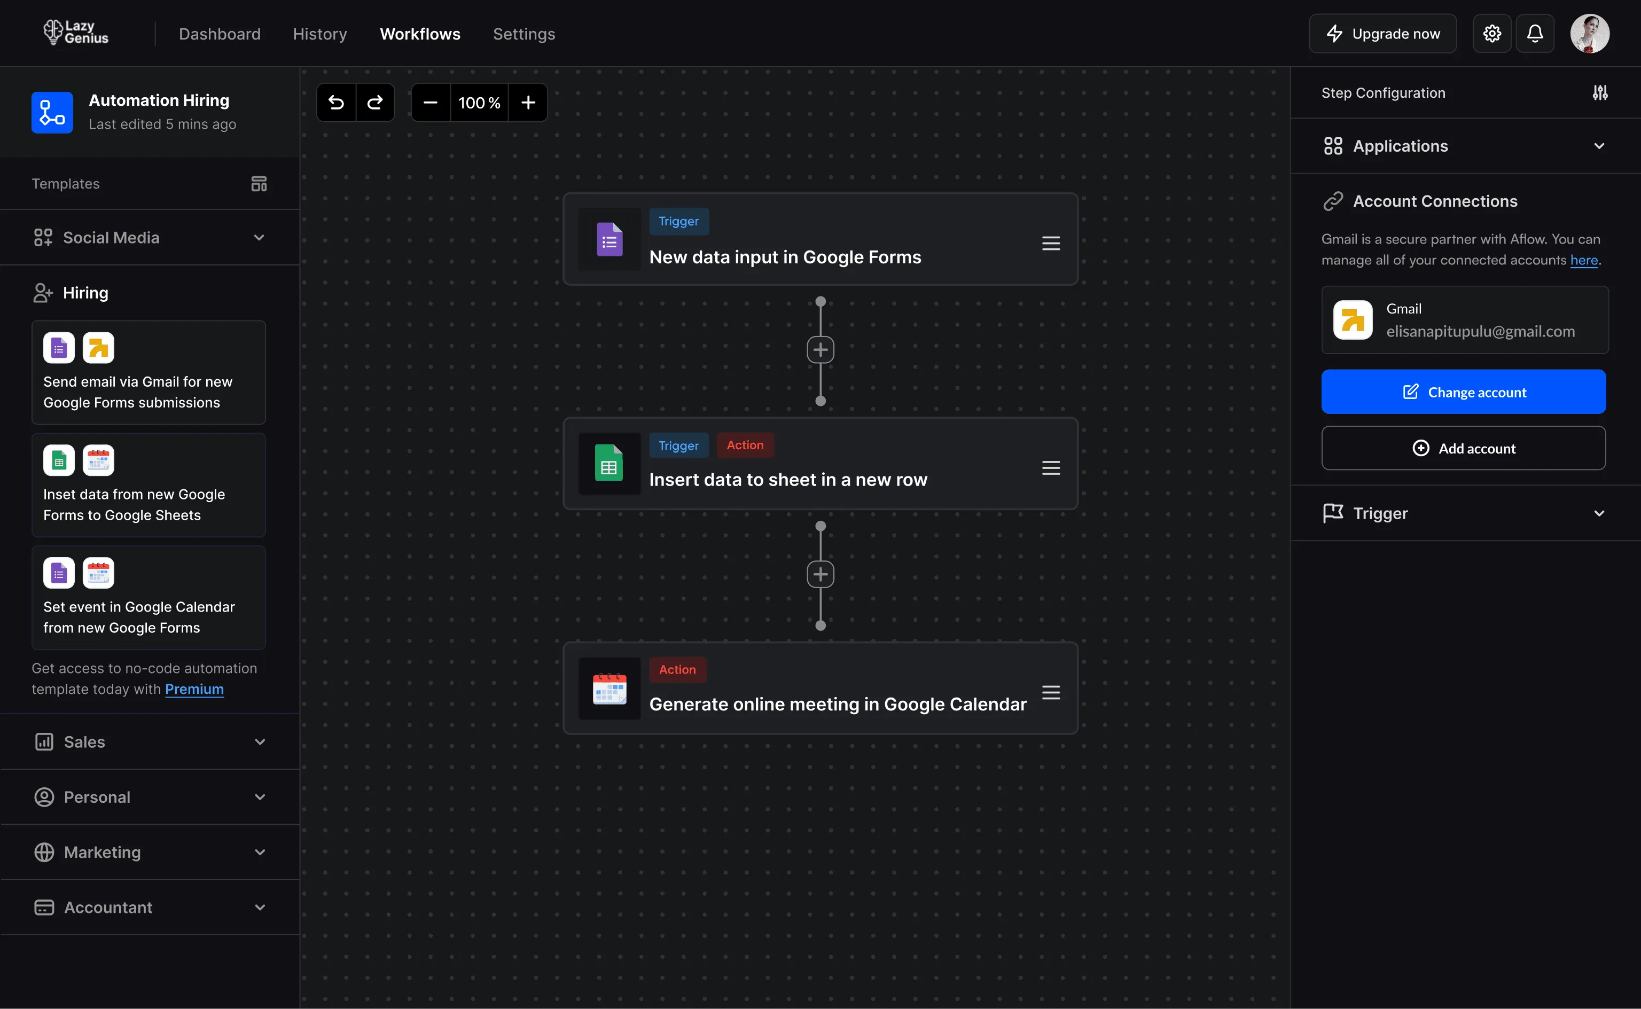The image size is (1641, 1009).
Task: Open settings gear in top bar
Action: coord(1491,33)
